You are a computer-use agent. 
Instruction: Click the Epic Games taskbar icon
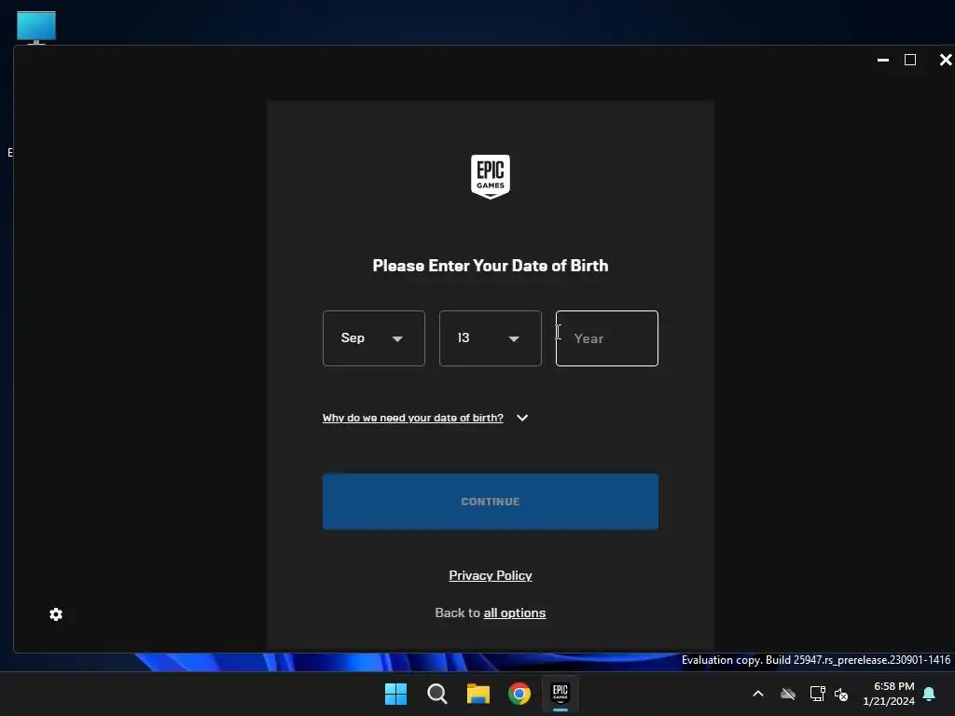coord(560,694)
